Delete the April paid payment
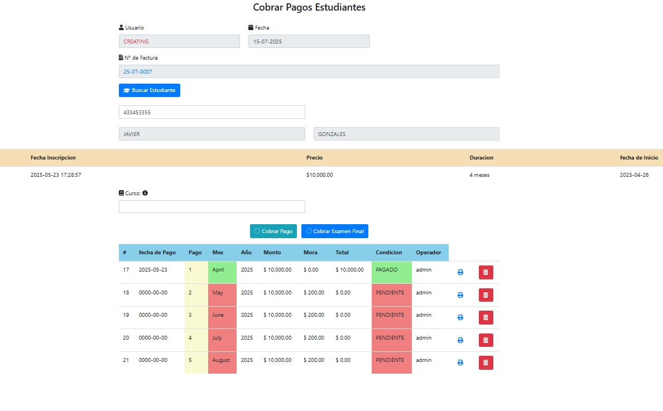Viewport: 663px width, 411px height. (486, 272)
